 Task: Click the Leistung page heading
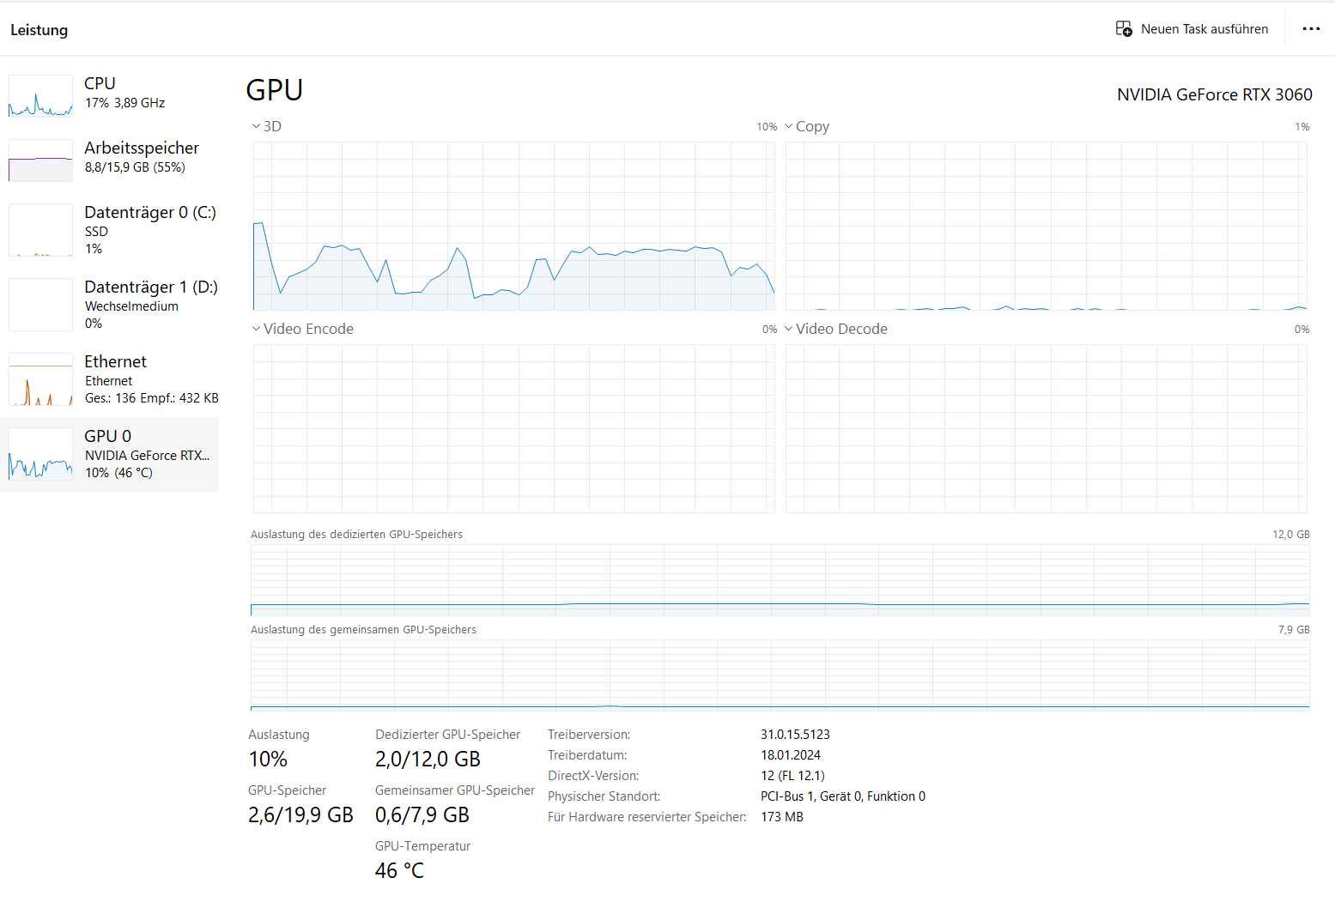39,30
